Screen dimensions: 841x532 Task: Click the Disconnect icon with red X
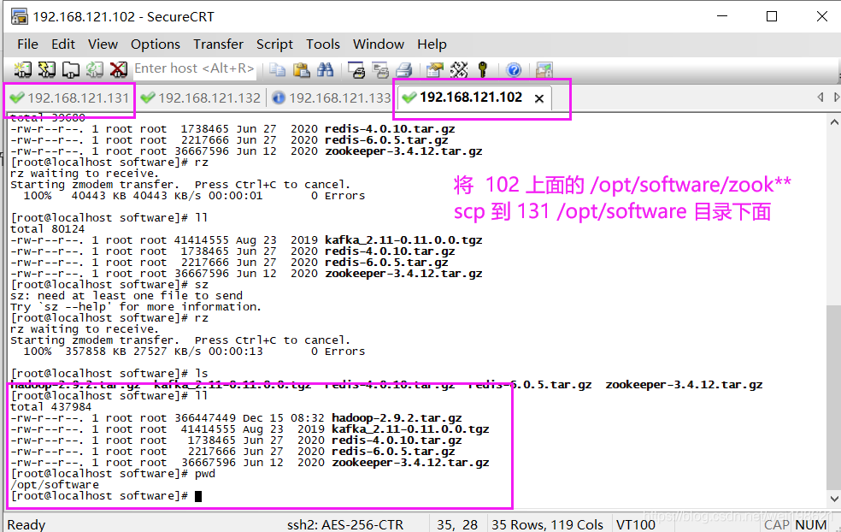coord(119,69)
